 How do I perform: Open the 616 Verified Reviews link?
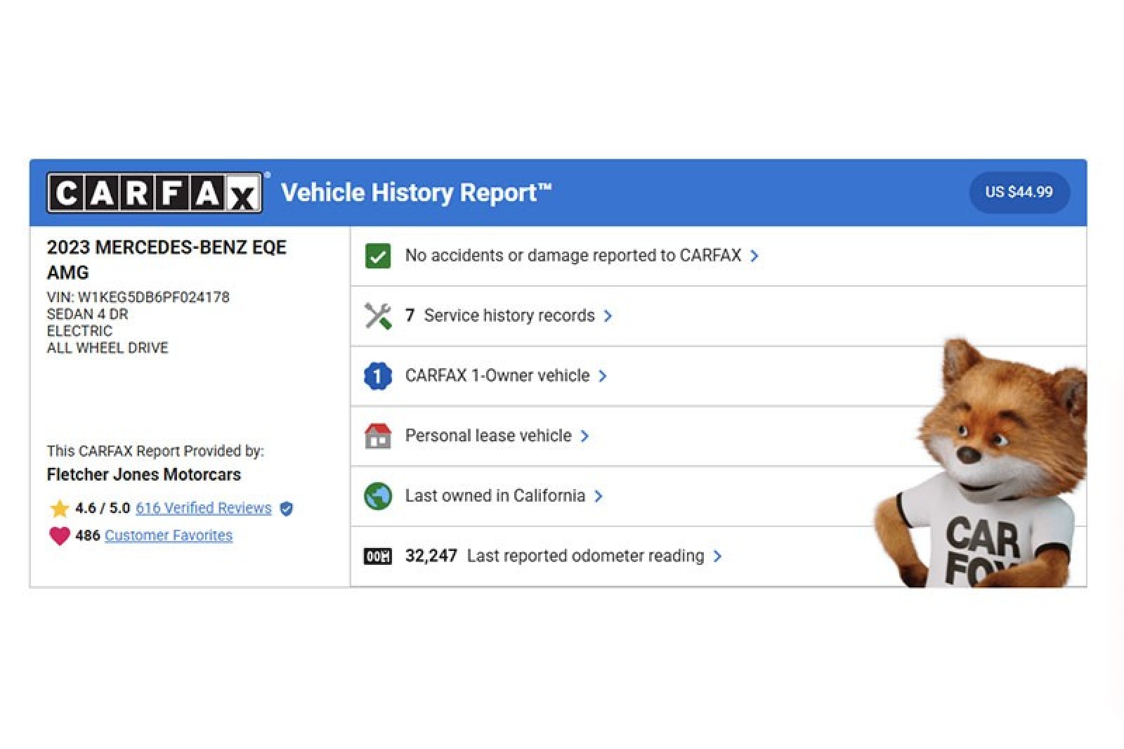(x=204, y=508)
